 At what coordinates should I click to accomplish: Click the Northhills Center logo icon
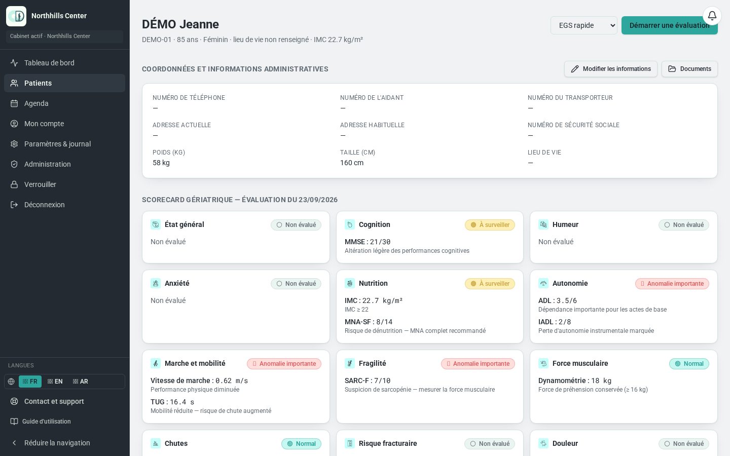[x=16, y=16]
